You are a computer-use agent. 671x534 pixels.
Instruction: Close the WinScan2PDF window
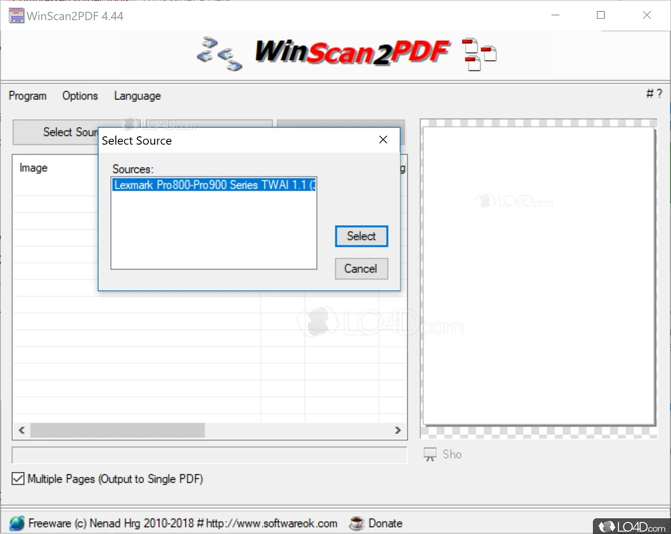coord(647,15)
